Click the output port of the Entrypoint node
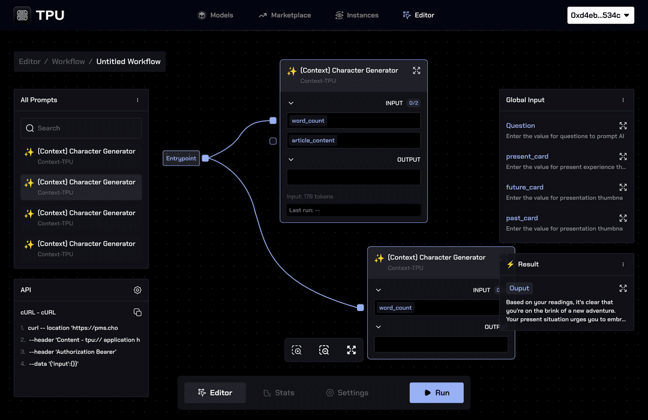Viewport: 648px width, 420px height. pos(205,158)
